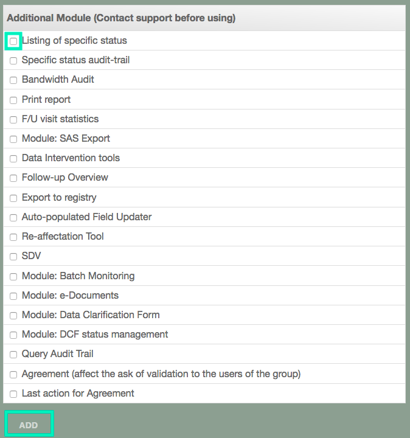Image resolution: width=410 pixels, height=438 pixels.
Task: Enable Auto-populated Field Updater checkbox
Action: pos(13,218)
